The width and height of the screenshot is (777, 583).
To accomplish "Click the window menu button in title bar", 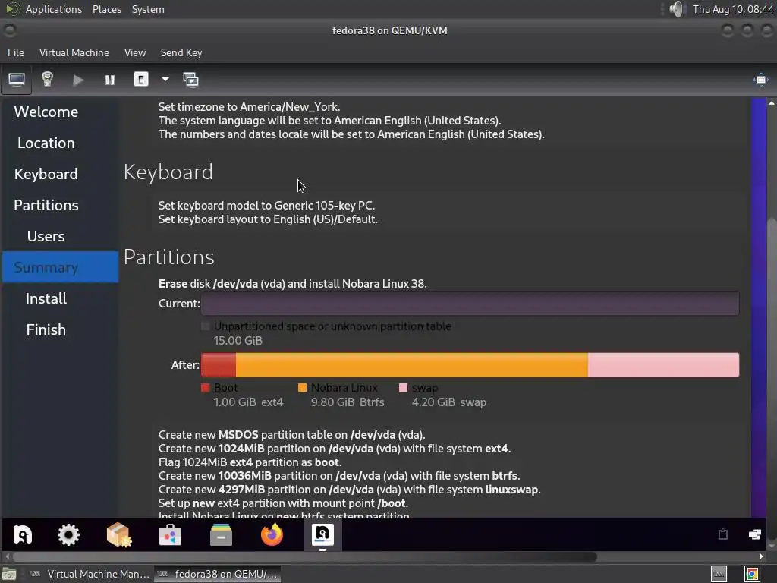I will click(9, 30).
